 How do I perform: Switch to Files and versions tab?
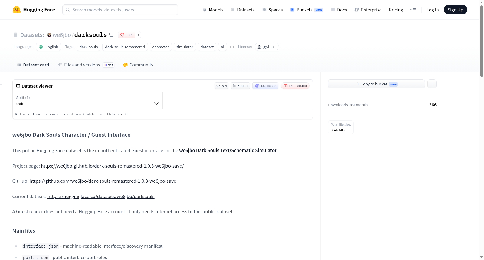pos(86,65)
